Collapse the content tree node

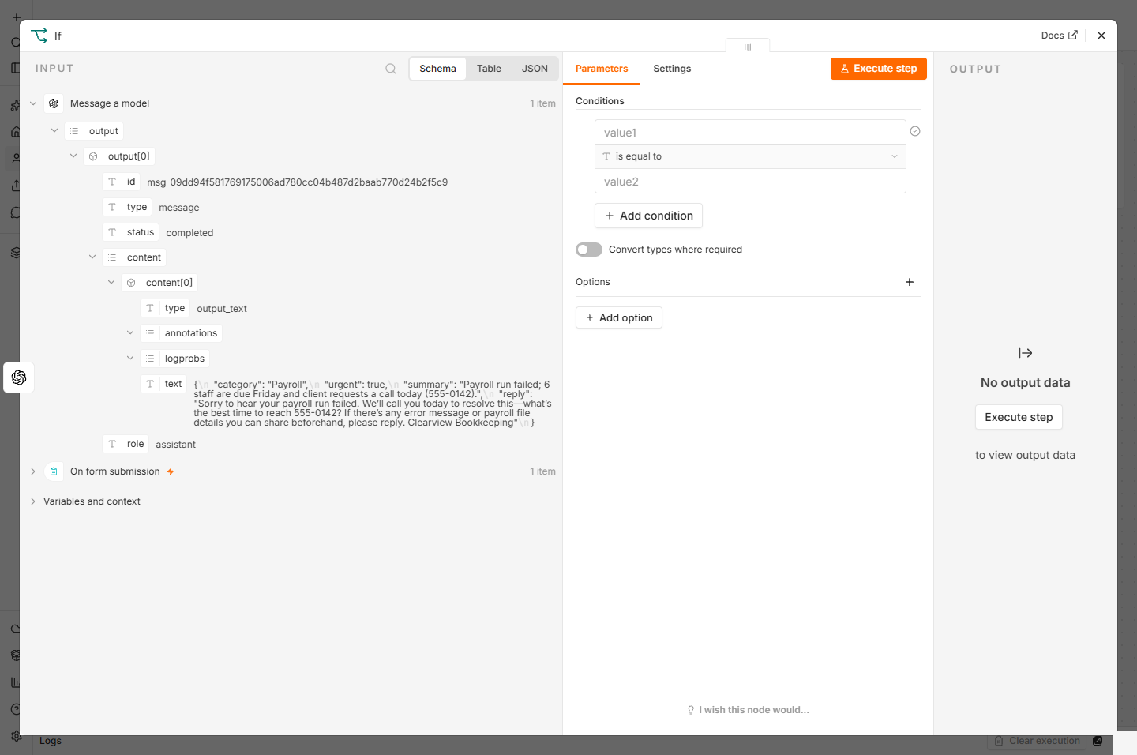tap(92, 257)
